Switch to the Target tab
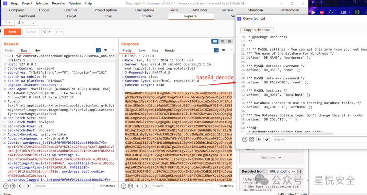Image resolution: width=367 pixels, height=195 pixels. 71,16
